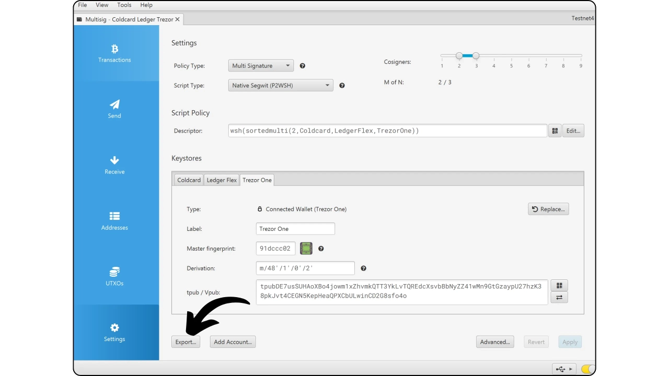The width and height of the screenshot is (669, 376).
Task: Click the "2 / 3" M of N value
Action: (445, 82)
